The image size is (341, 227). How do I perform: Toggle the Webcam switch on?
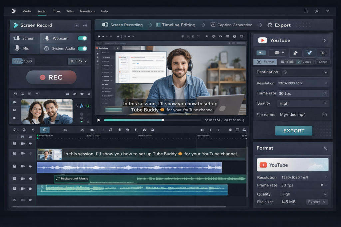82,38
